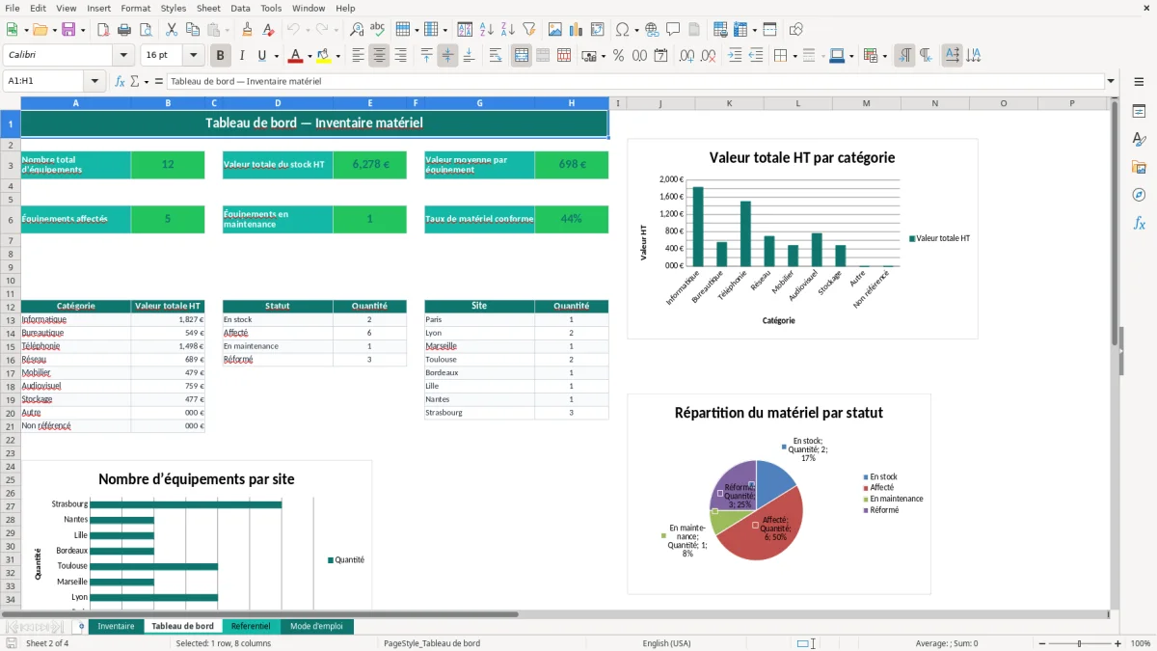Toggle wrap text button
The width and height of the screenshot is (1157, 651).
pyautogui.click(x=496, y=56)
